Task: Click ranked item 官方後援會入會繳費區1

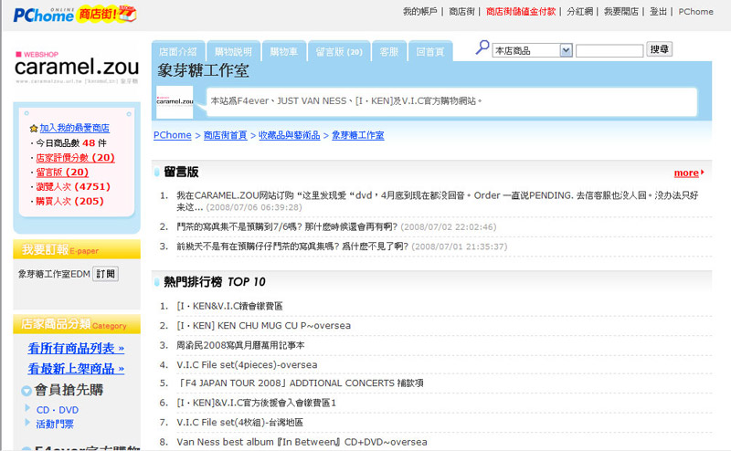Action: 257,403
